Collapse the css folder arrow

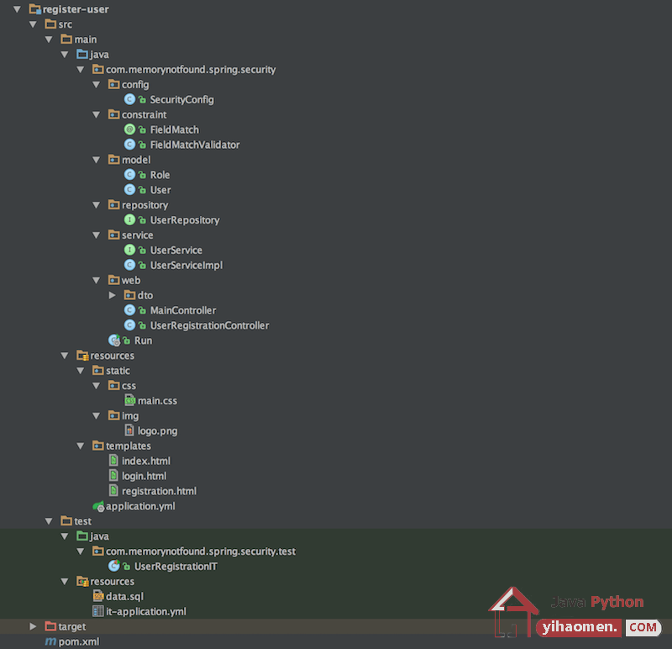point(97,386)
